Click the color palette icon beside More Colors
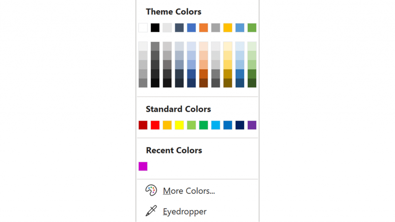Screen dimensions: 395x222 151,190
